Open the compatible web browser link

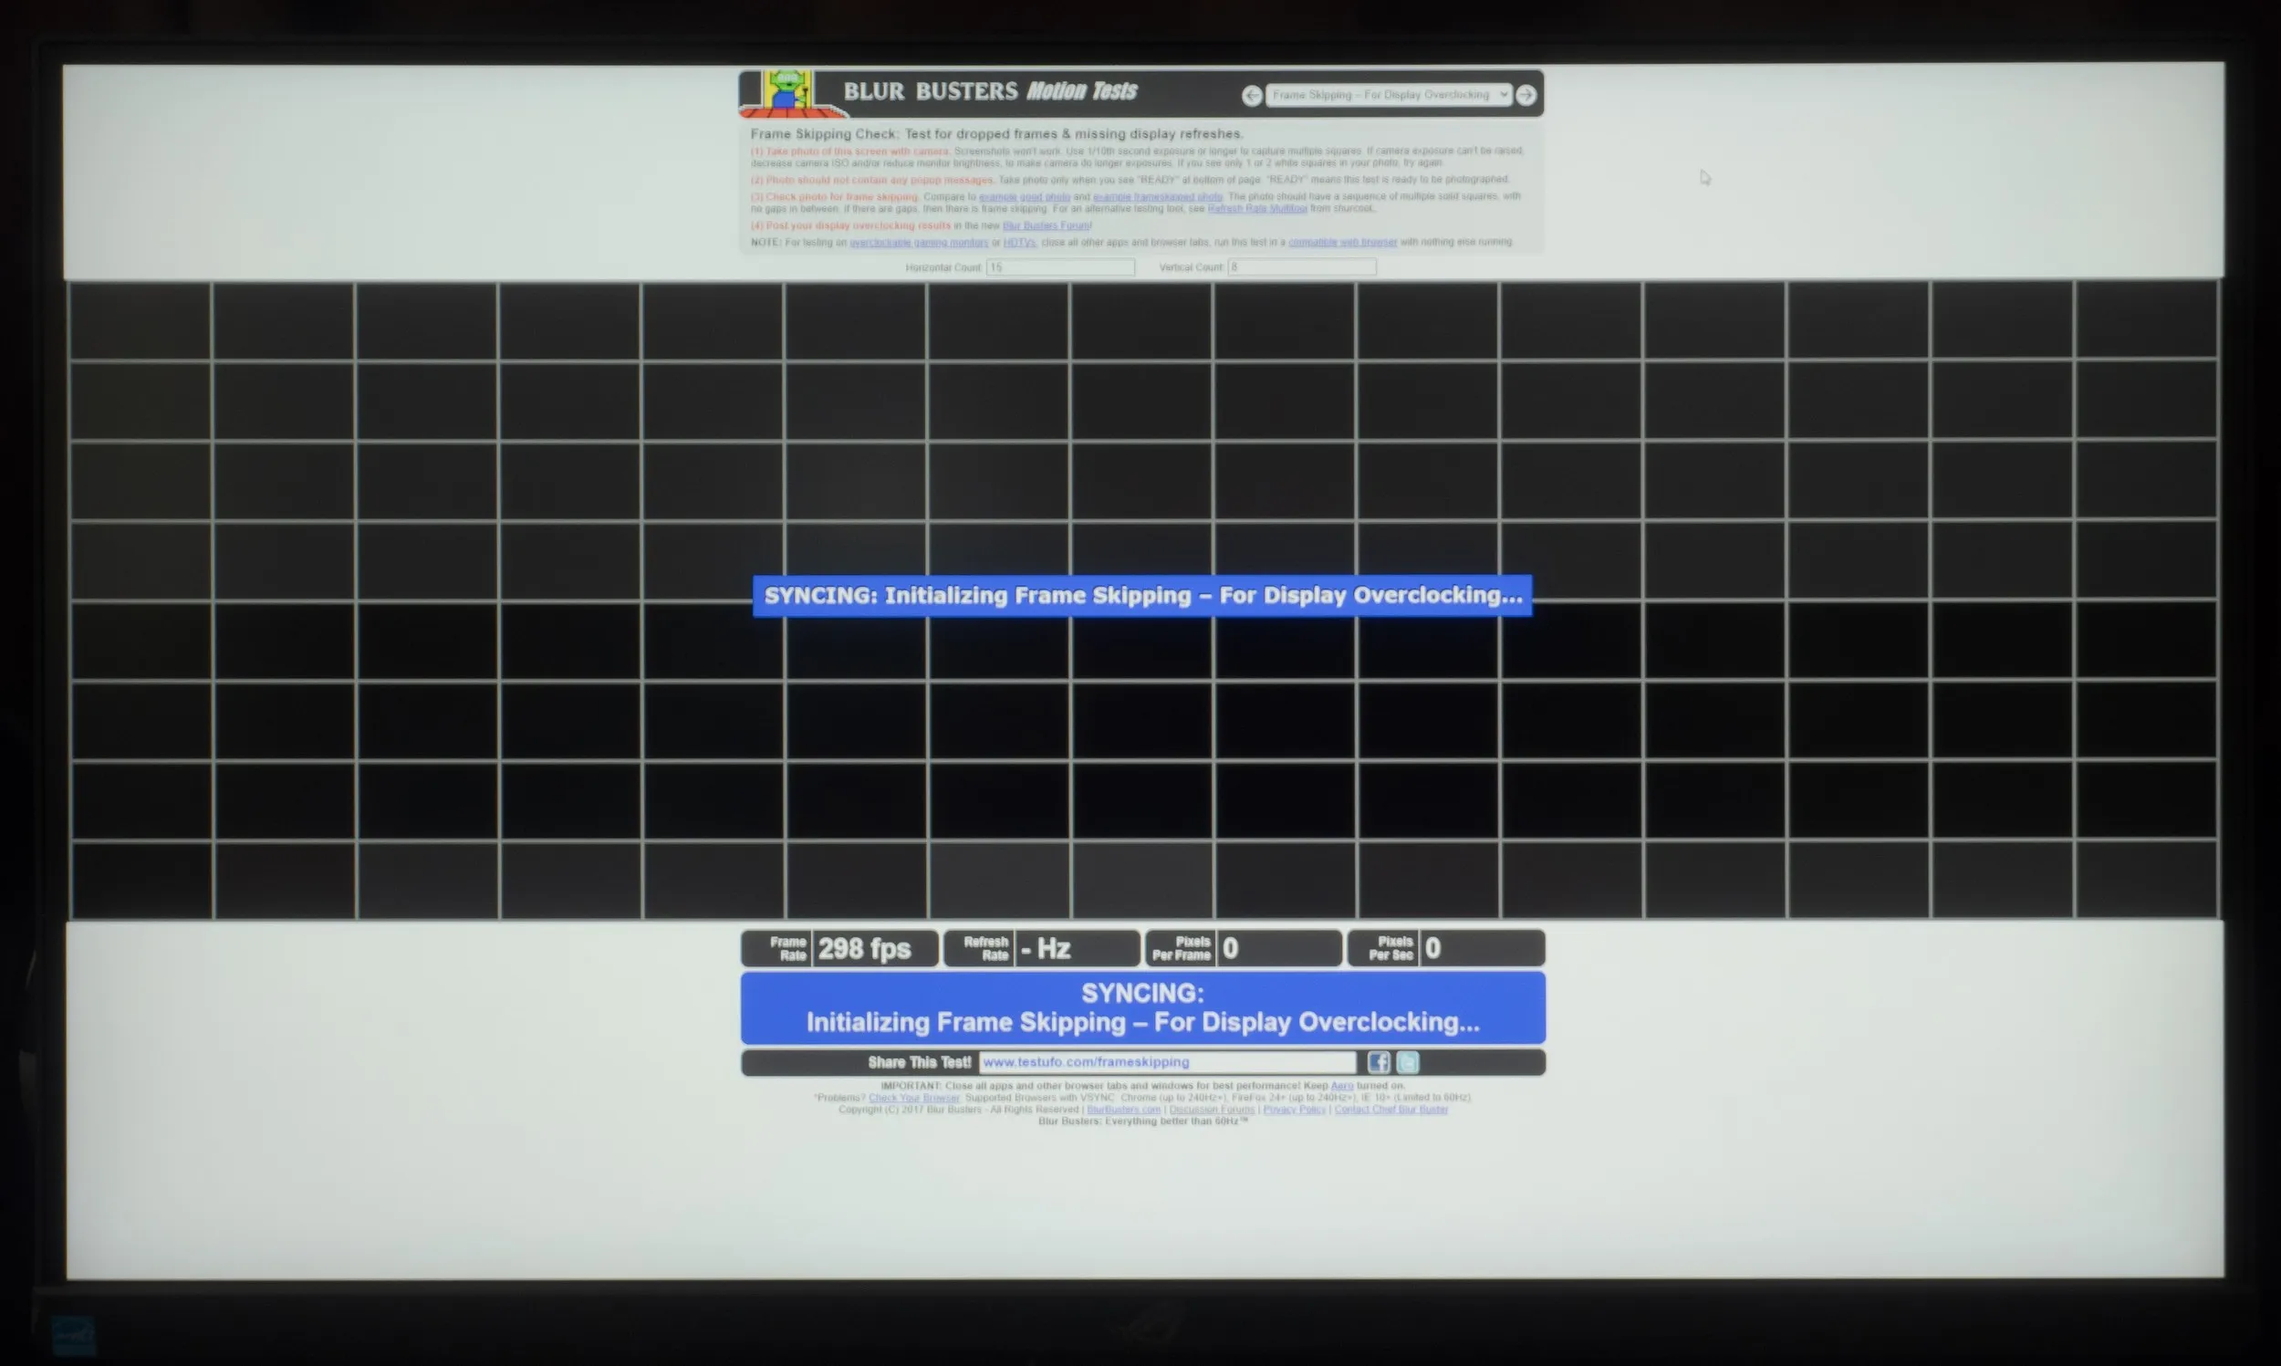click(x=1342, y=242)
